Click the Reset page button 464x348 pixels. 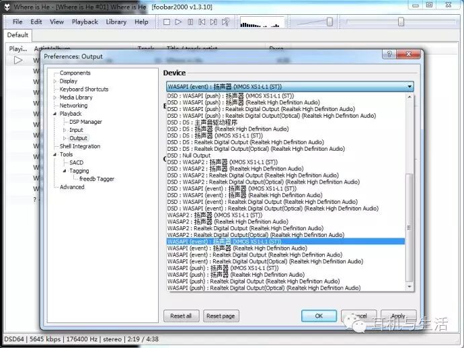coord(221,316)
